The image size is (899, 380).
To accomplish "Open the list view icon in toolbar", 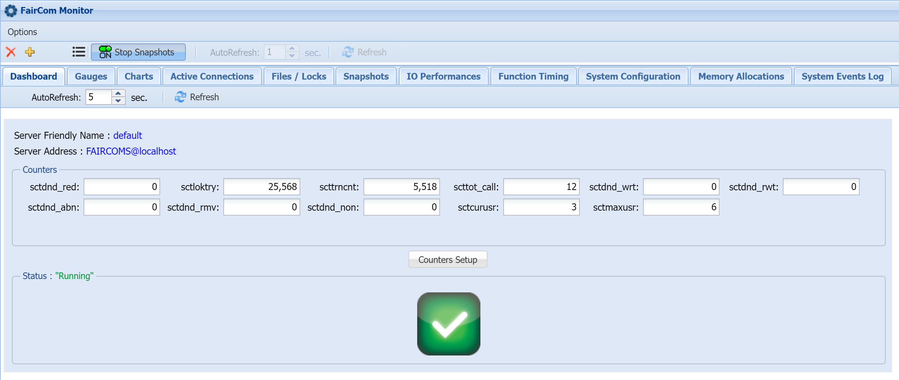I will [79, 52].
